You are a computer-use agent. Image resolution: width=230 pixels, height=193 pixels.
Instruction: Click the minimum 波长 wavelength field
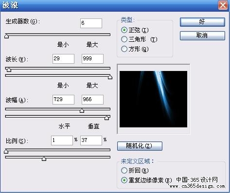point(63,59)
